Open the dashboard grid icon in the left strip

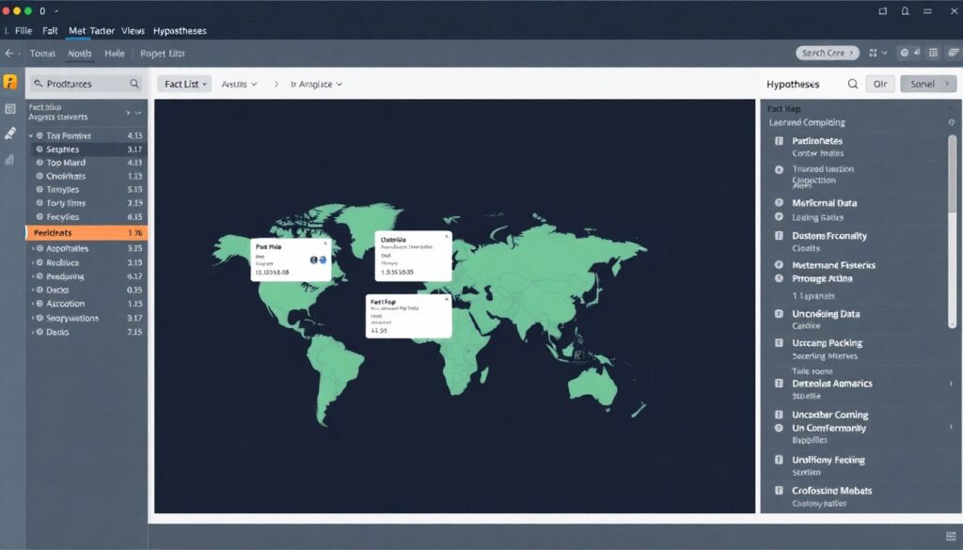click(10, 109)
